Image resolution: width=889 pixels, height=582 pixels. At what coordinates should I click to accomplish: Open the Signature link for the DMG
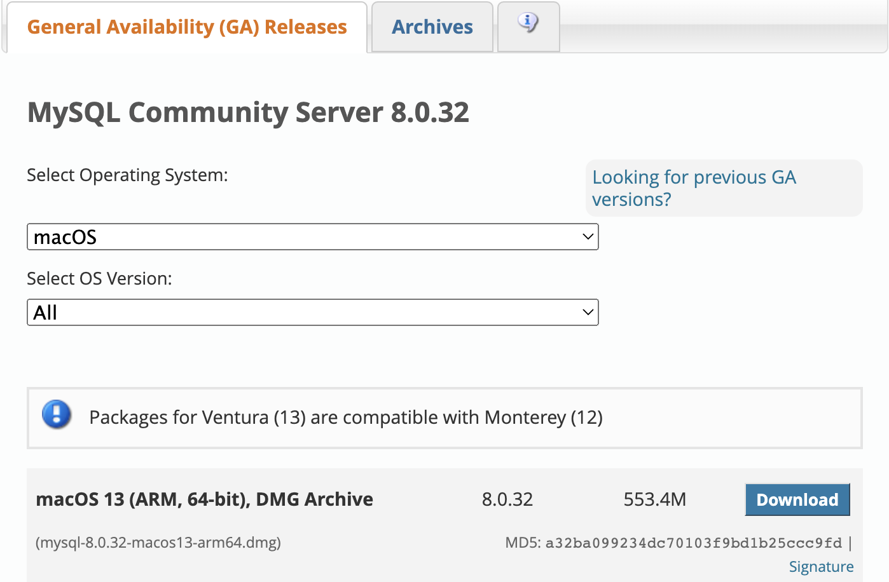coord(821,567)
